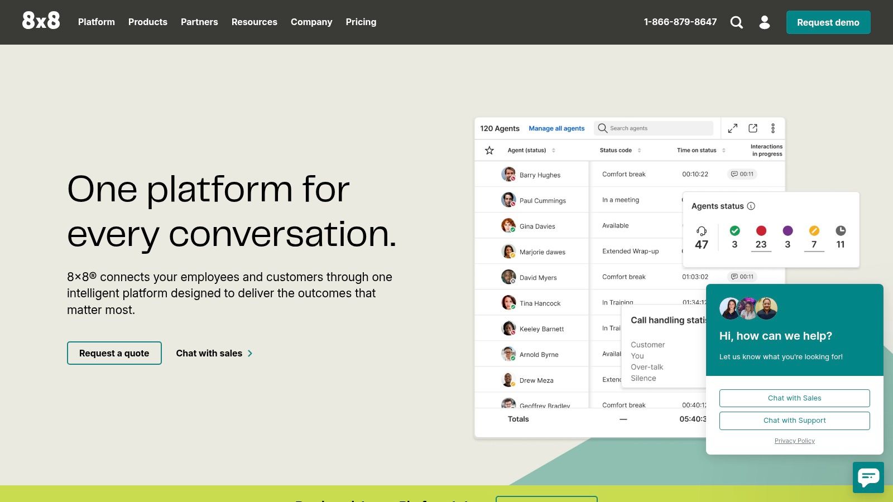
Task: Click the Extended Wrap-up status cell
Action: point(631,251)
